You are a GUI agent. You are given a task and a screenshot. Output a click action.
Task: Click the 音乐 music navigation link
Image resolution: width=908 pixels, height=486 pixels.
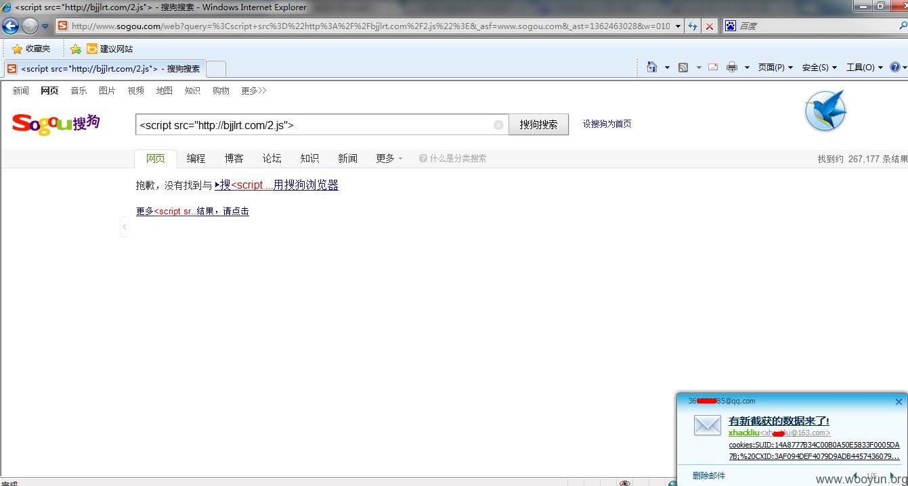79,91
